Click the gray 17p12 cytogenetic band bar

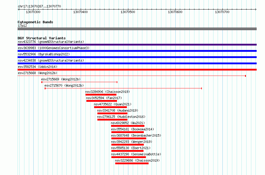(137, 29)
